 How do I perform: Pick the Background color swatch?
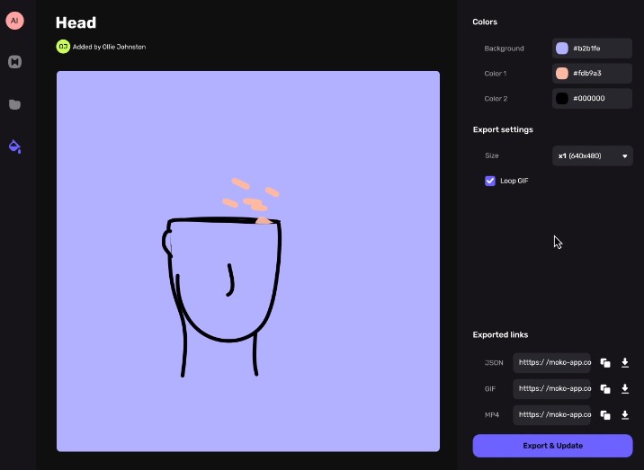(562, 49)
